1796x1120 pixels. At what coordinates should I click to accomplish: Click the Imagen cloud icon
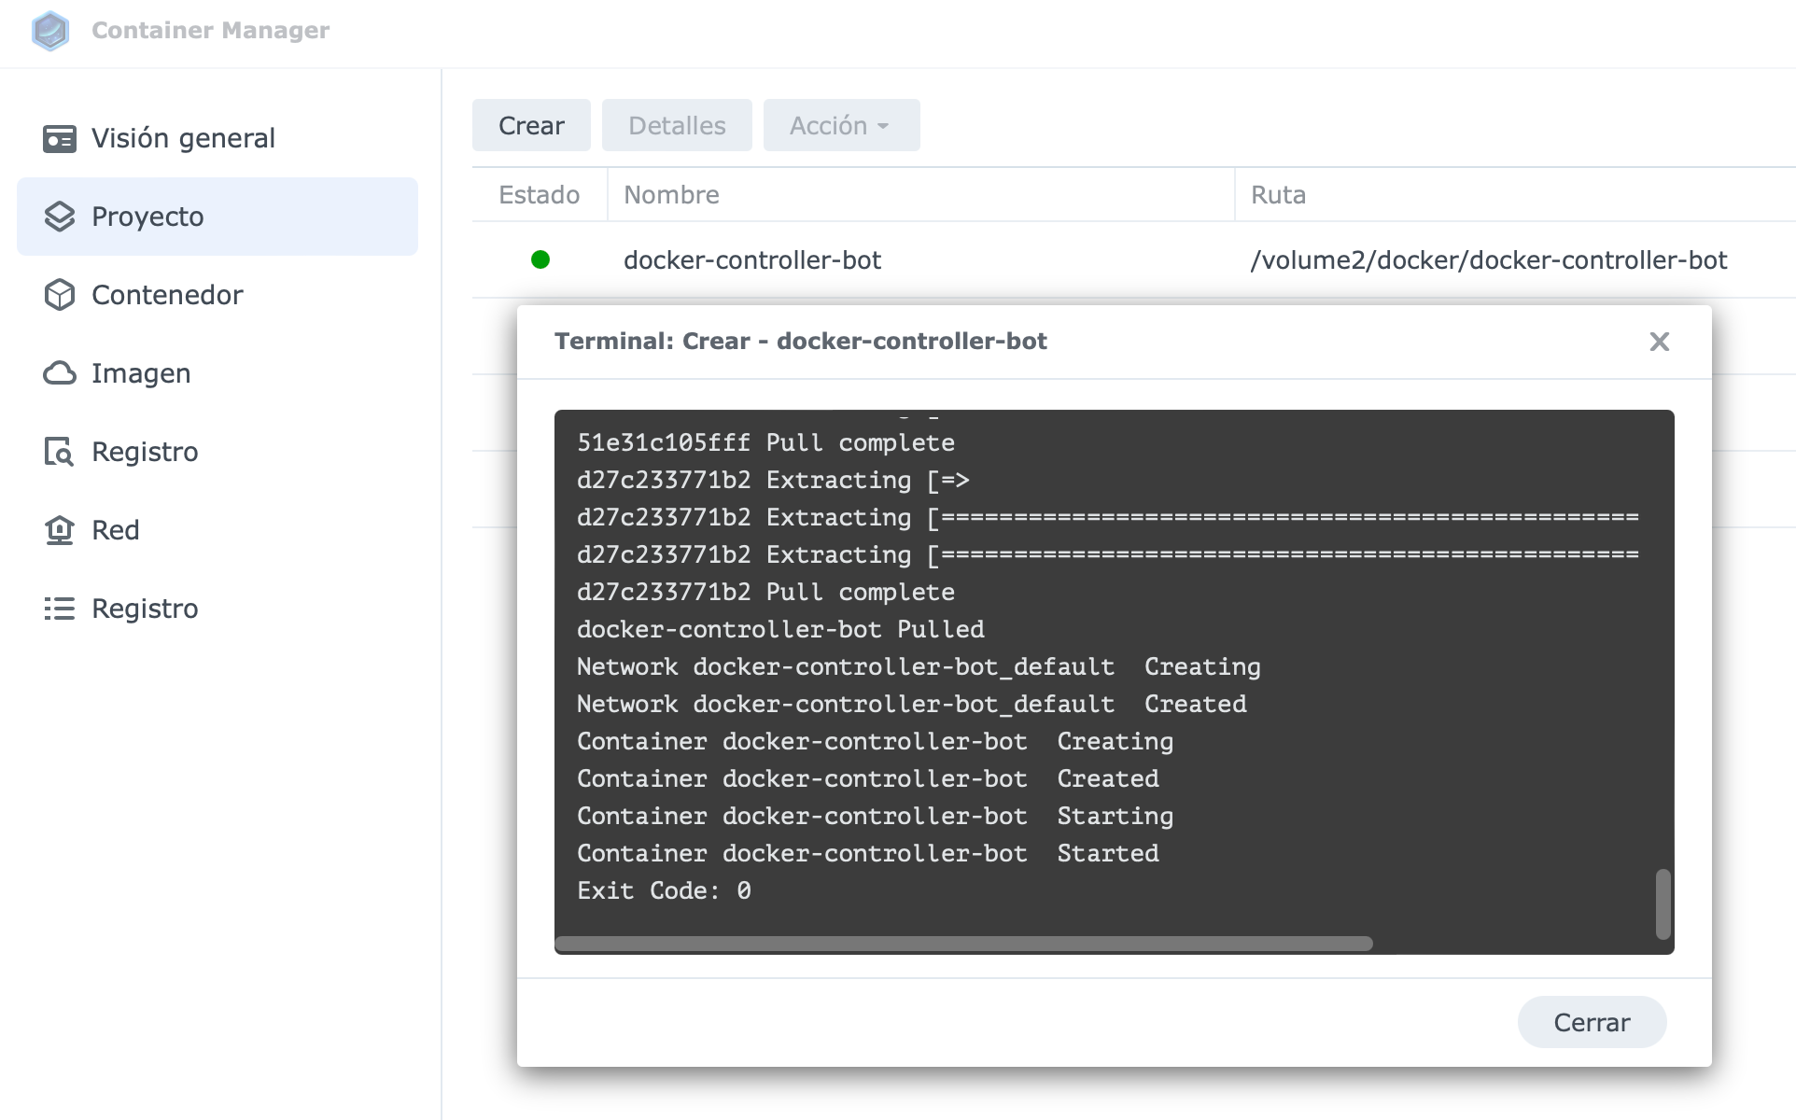click(60, 373)
